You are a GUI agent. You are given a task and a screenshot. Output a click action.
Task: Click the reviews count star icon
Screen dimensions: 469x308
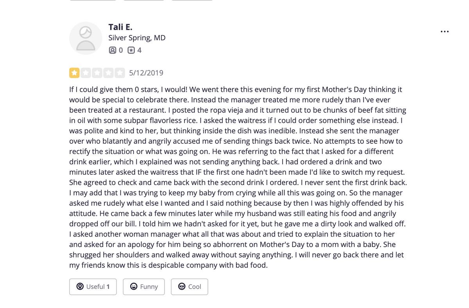click(x=131, y=50)
